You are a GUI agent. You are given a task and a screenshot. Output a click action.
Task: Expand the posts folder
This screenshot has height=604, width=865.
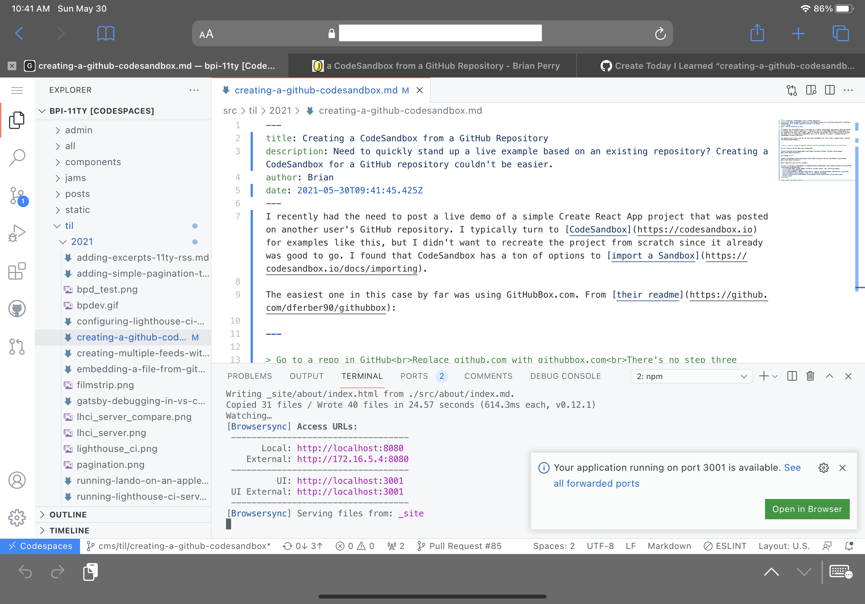click(x=77, y=194)
